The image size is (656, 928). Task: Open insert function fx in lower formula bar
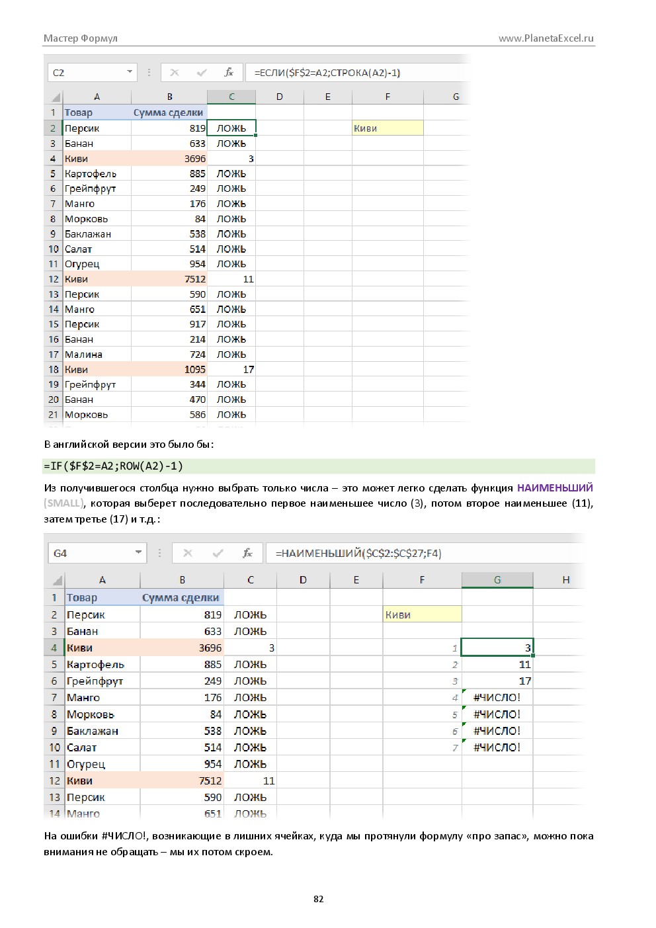(247, 553)
